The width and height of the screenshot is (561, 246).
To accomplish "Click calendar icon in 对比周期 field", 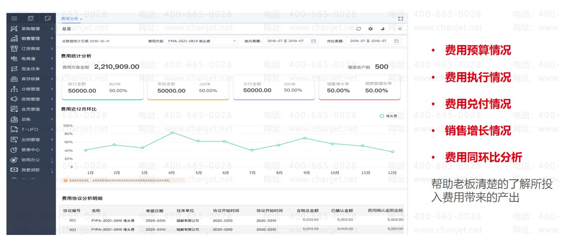I will click(x=396, y=41).
